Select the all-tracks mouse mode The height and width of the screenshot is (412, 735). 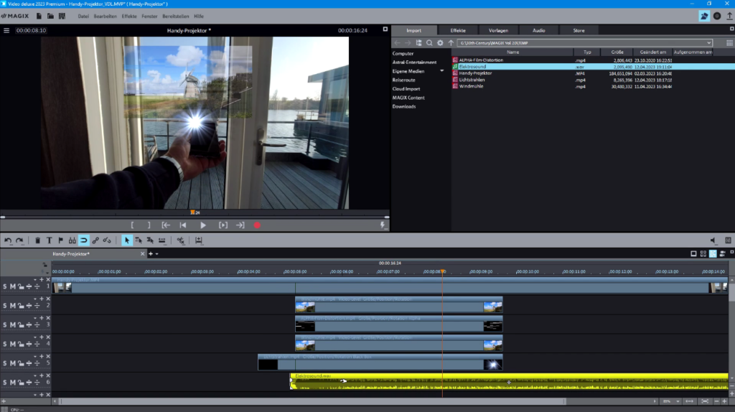point(150,240)
